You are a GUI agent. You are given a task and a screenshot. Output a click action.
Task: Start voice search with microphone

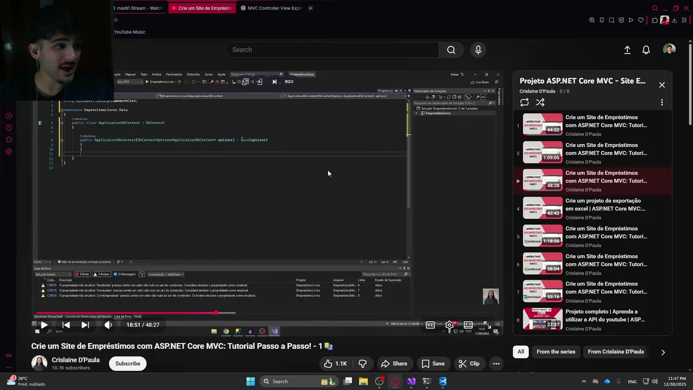(x=478, y=50)
